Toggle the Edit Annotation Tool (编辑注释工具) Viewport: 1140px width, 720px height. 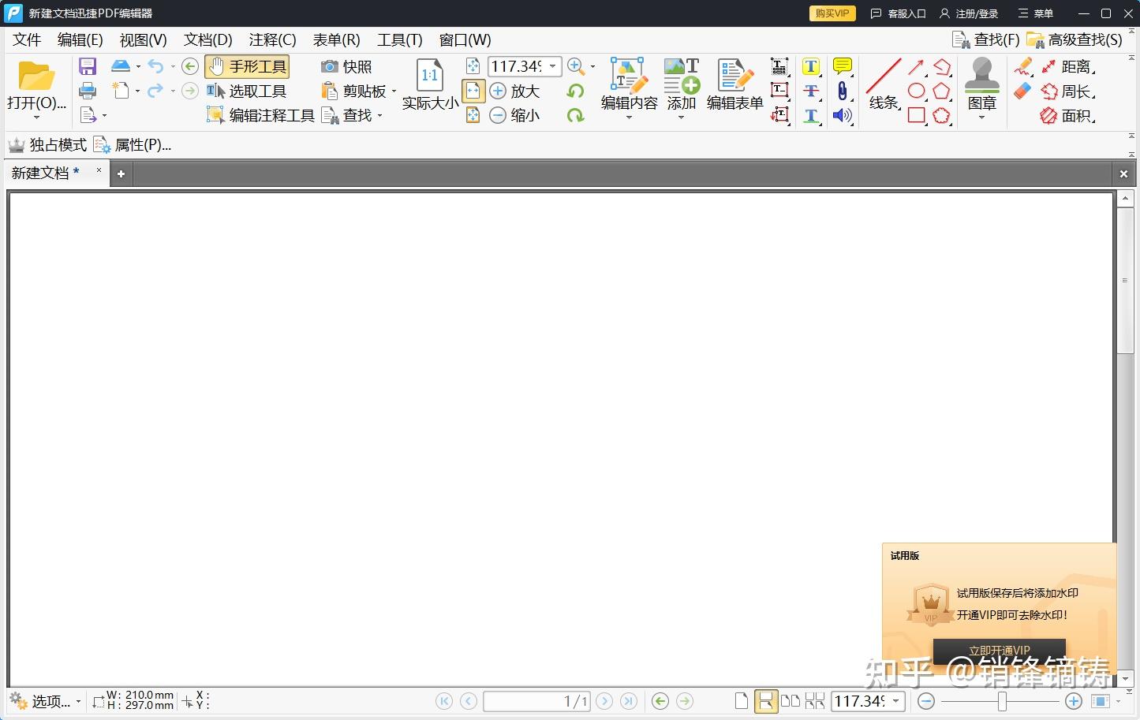tap(260, 116)
